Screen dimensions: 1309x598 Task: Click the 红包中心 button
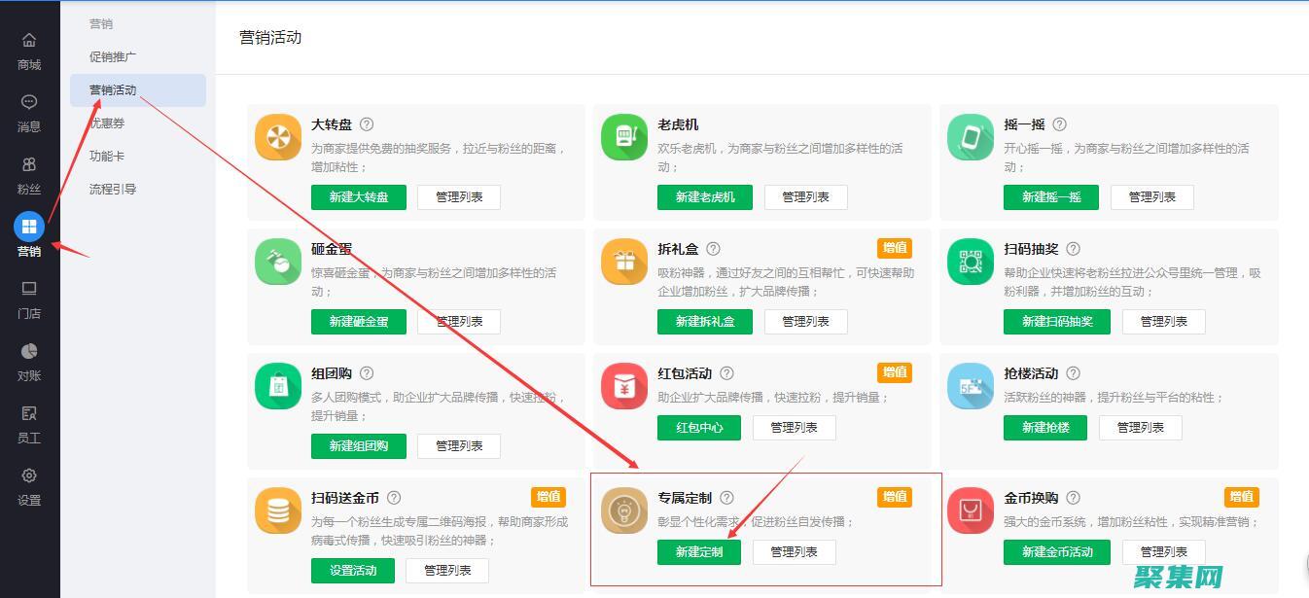699,427
